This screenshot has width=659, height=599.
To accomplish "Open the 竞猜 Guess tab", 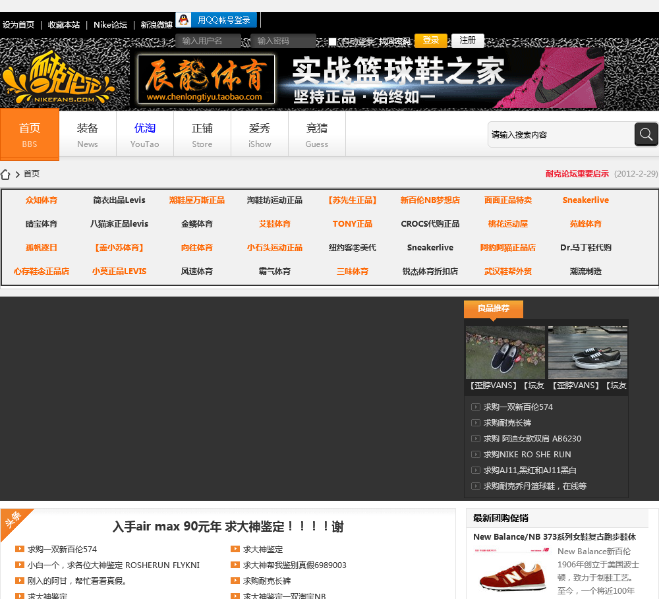I will click(x=317, y=134).
